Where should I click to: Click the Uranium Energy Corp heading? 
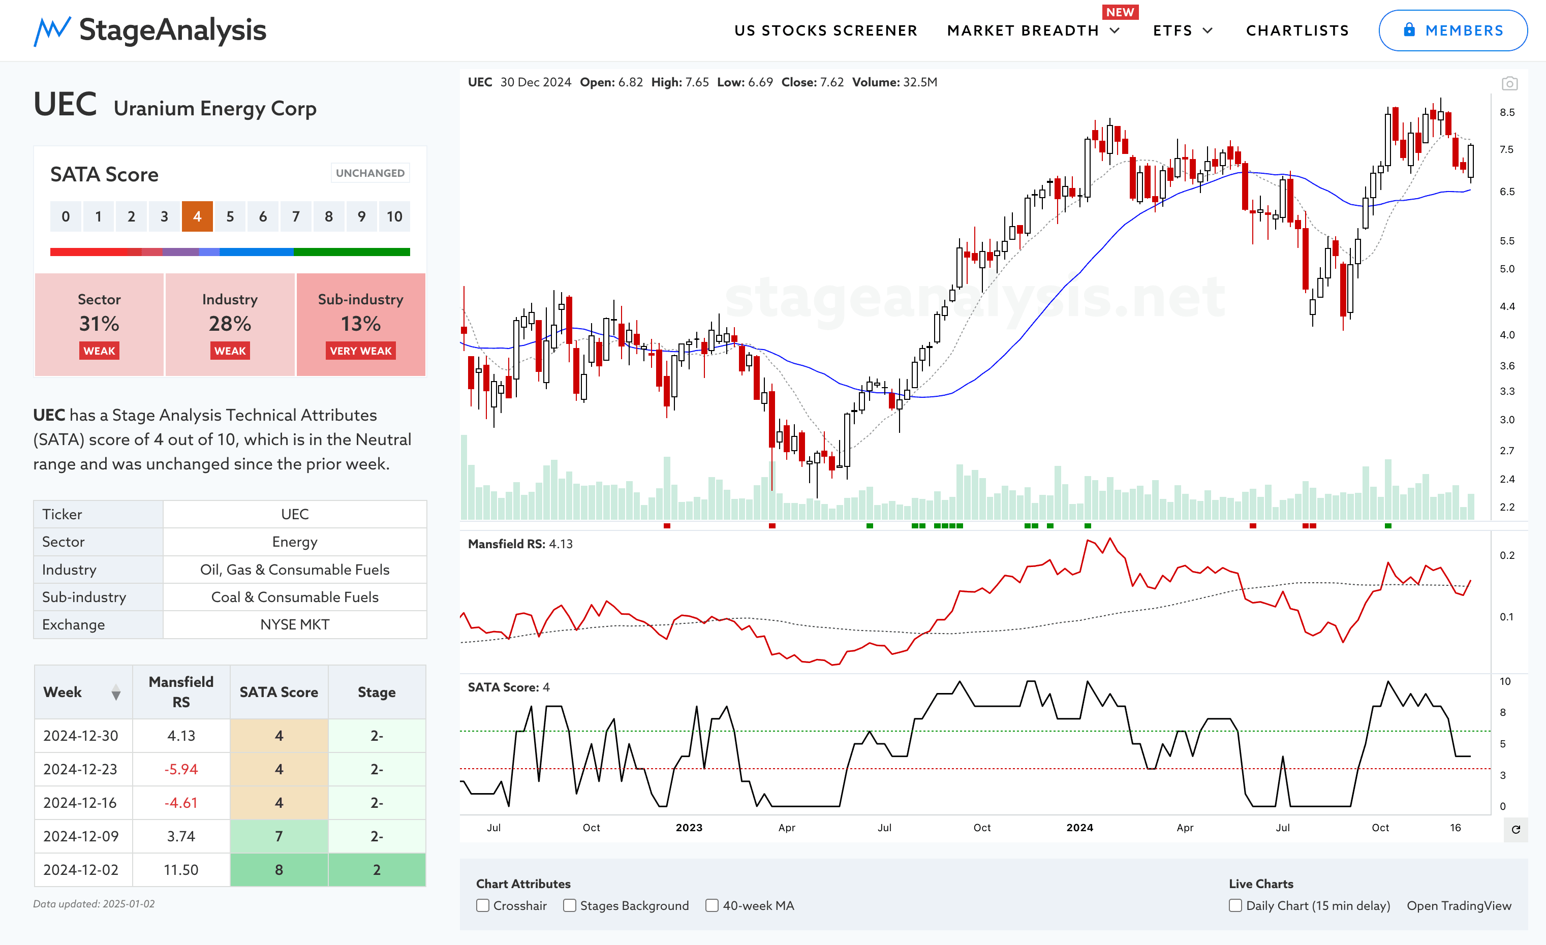tap(214, 109)
